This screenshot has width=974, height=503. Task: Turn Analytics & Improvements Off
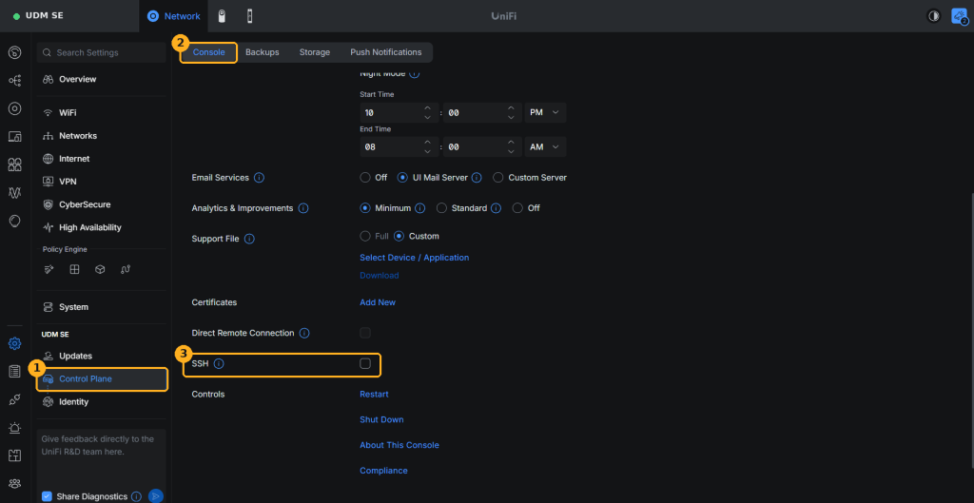point(517,208)
